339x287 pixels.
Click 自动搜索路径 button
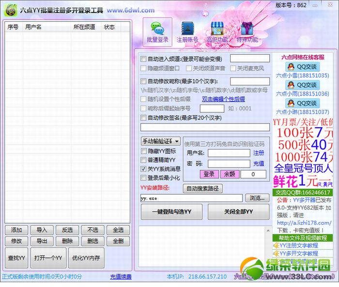203,188
